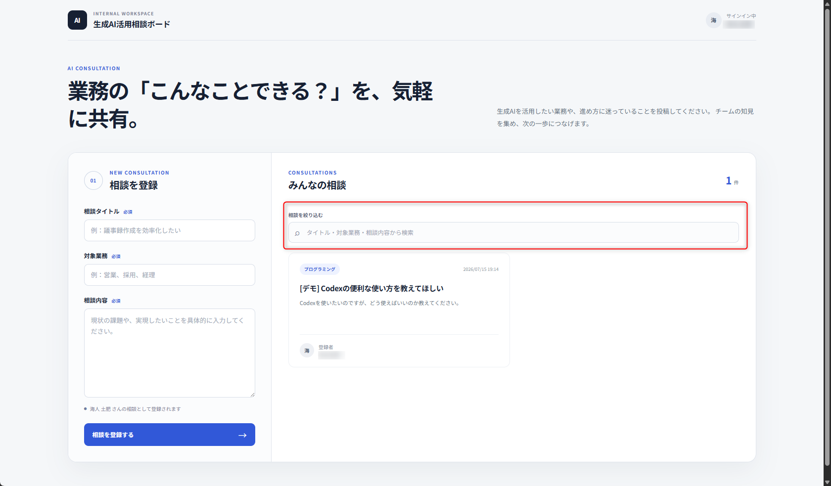The image size is (831, 486).
Task: Click the magnifier icon in search box
Action: [x=297, y=233]
